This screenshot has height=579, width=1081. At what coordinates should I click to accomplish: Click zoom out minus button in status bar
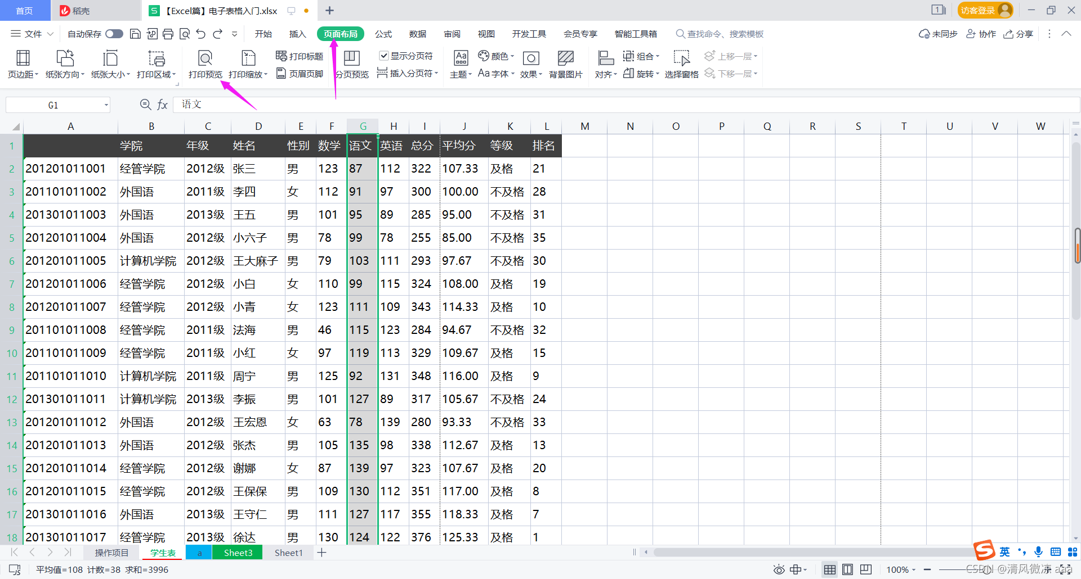click(x=927, y=569)
